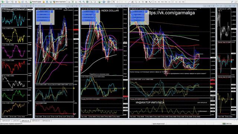Switch timeframe to H1

click(x=169, y=1)
